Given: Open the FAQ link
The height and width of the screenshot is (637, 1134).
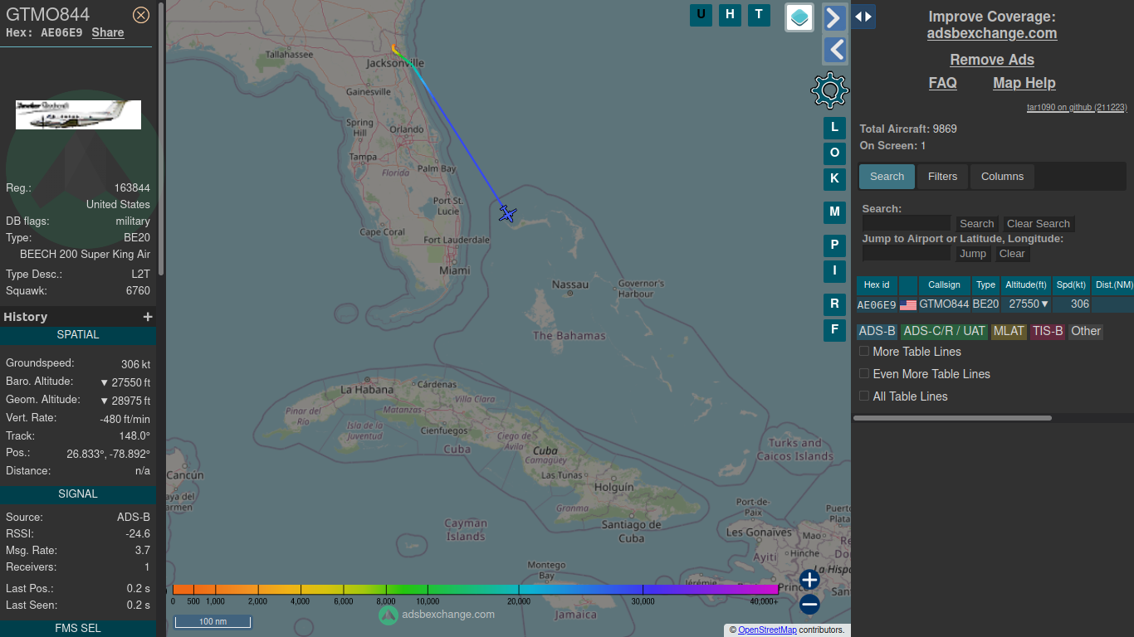Looking at the screenshot, I should (x=942, y=83).
